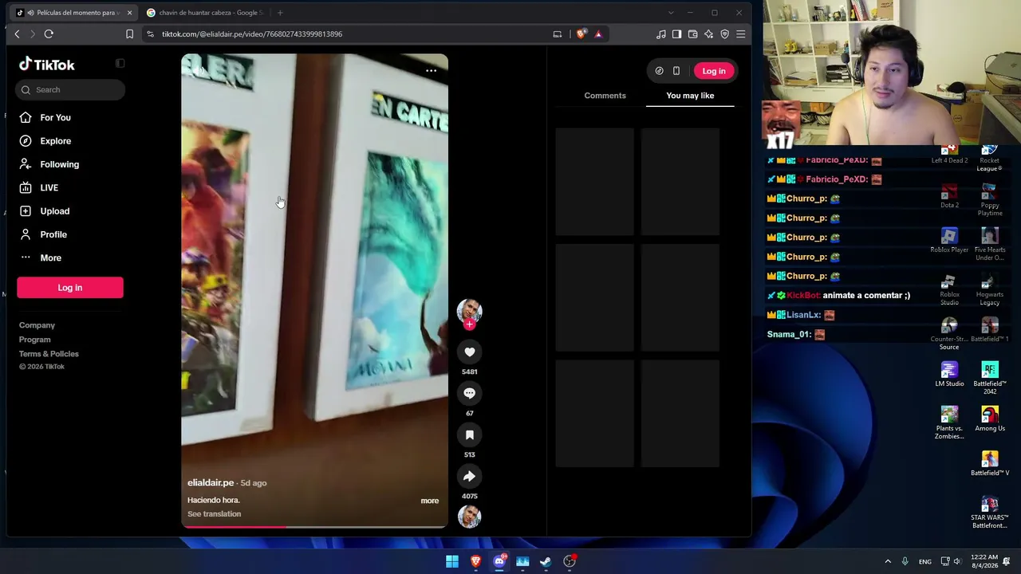Open Brave from the taskbar
The height and width of the screenshot is (574, 1021).
[x=476, y=561]
